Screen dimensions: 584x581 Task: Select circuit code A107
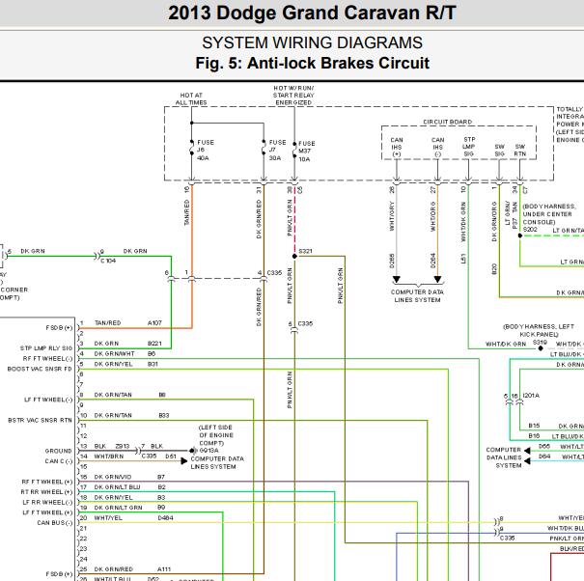pos(154,323)
